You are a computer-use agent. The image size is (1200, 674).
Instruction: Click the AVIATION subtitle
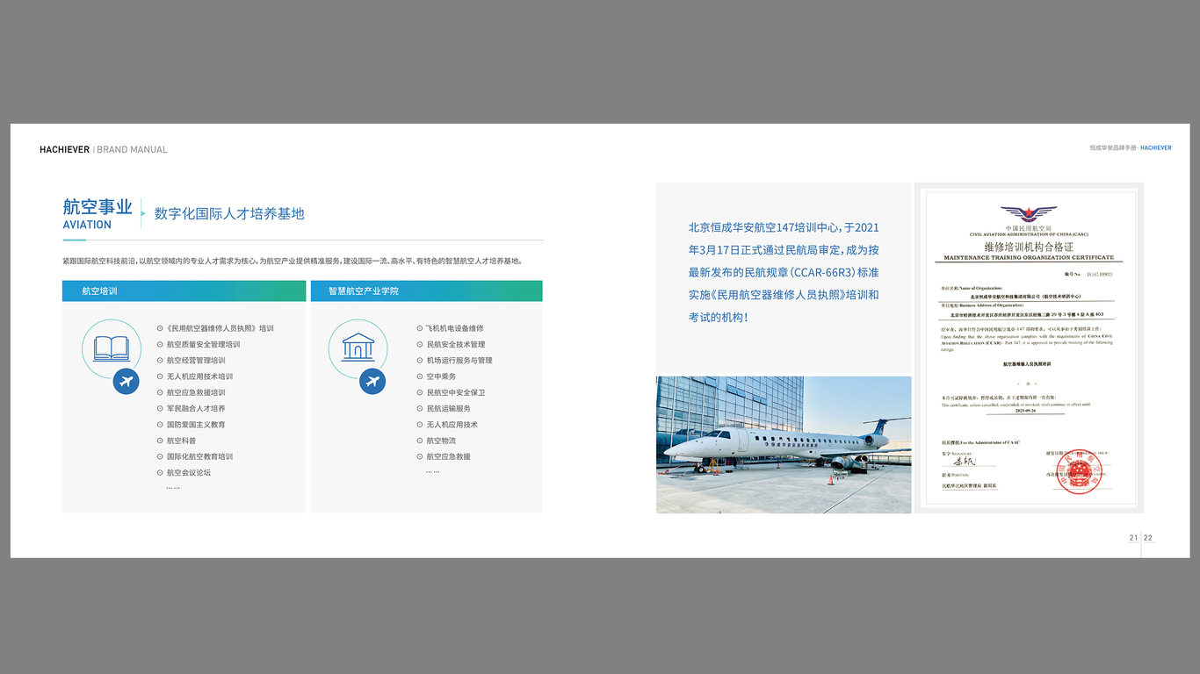[87, 225]
